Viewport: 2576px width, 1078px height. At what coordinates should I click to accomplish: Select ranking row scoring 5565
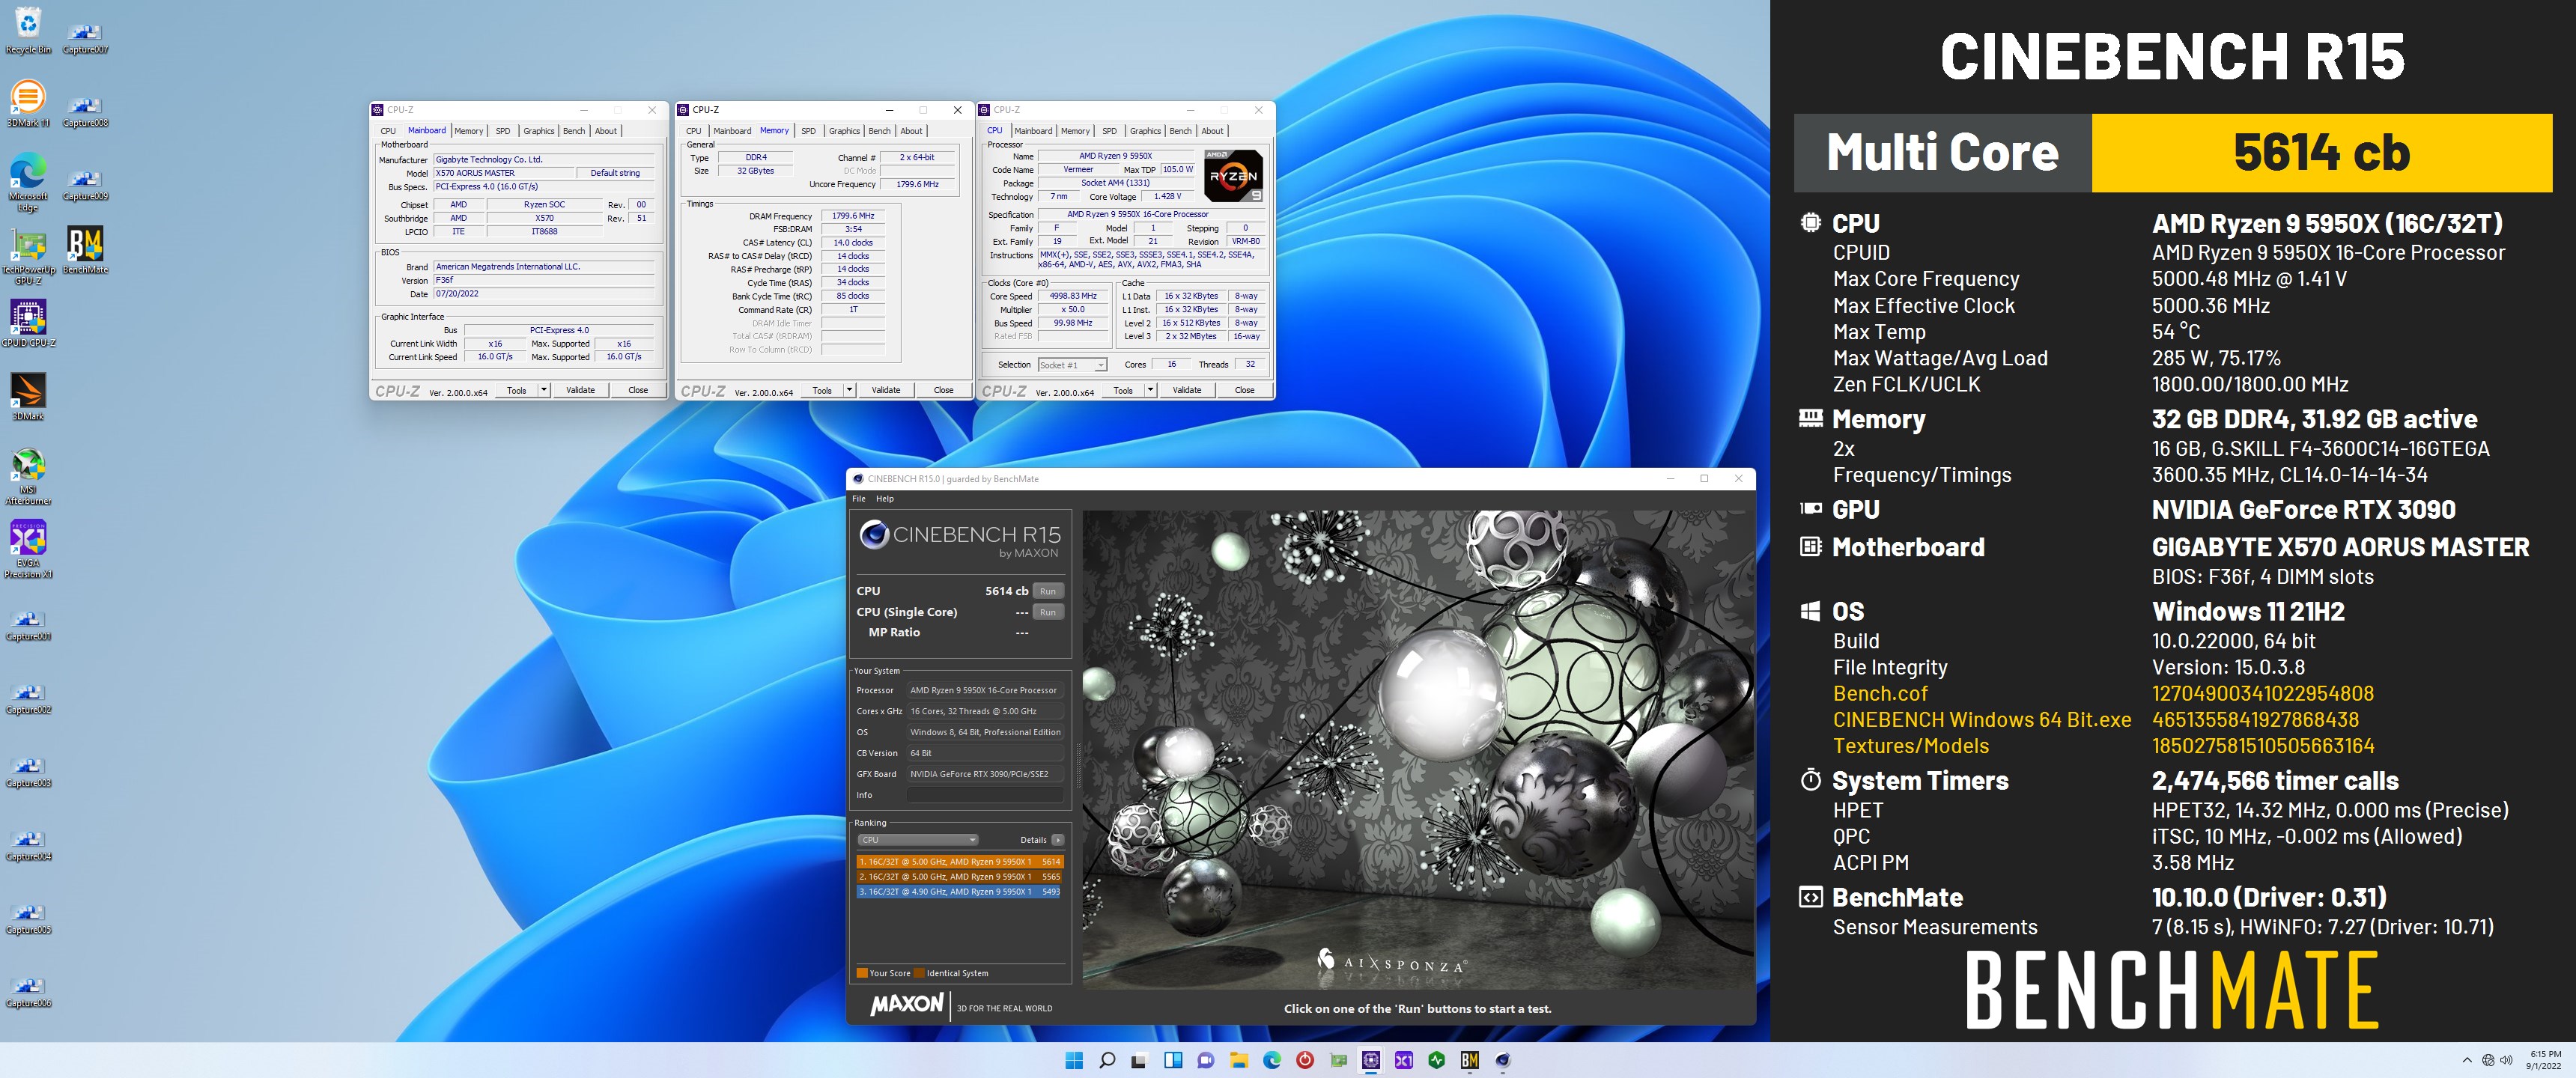pos(959,876)
